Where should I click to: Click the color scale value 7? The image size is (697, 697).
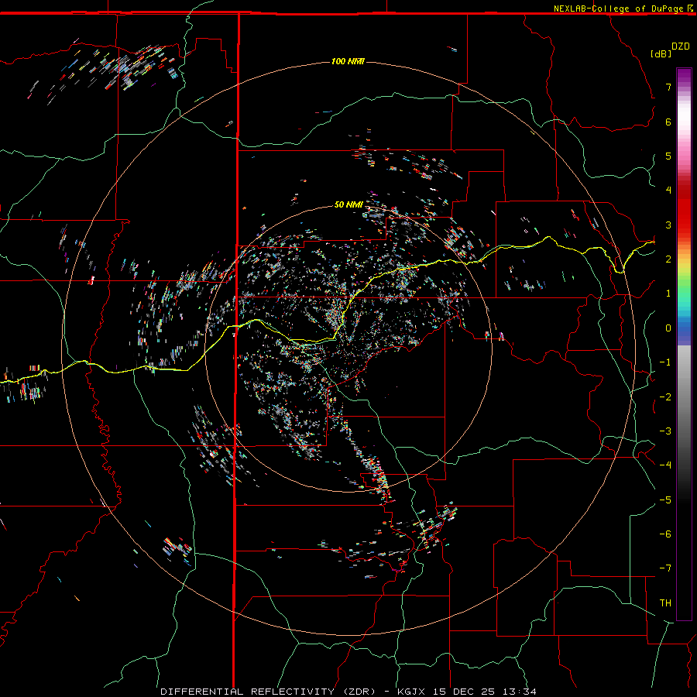668,87
